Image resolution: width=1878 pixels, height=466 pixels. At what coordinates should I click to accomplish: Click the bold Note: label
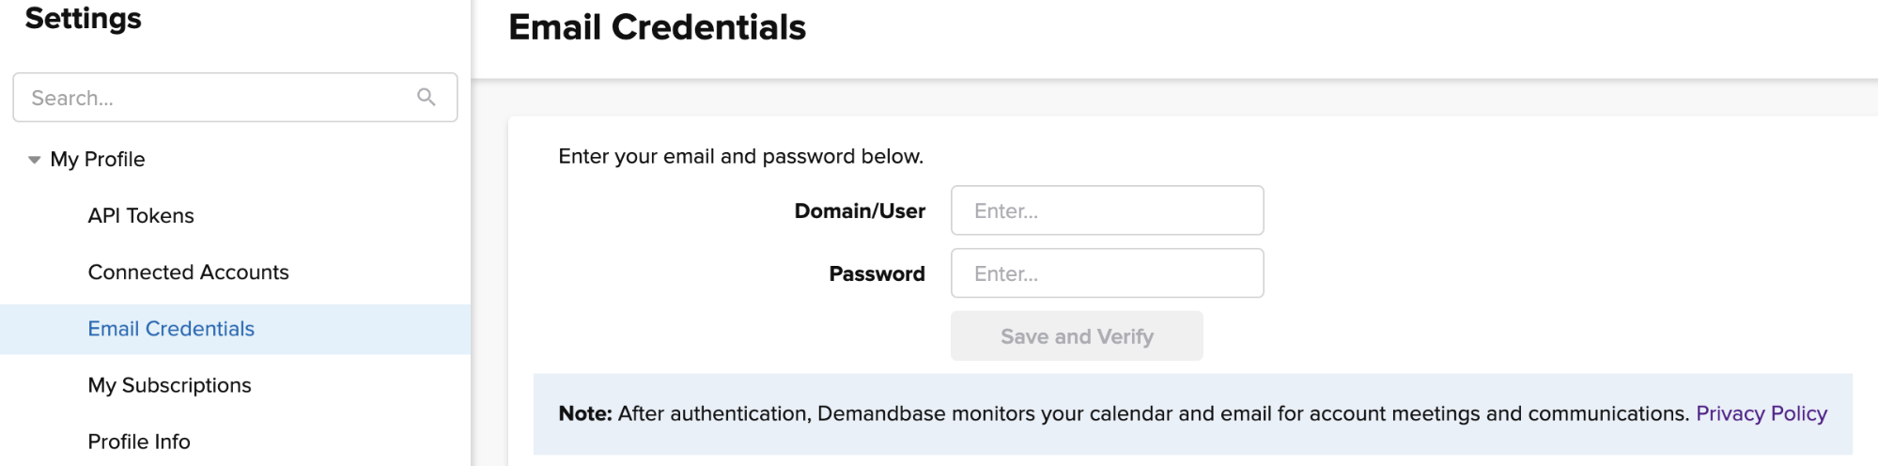(x=585, y=413)
